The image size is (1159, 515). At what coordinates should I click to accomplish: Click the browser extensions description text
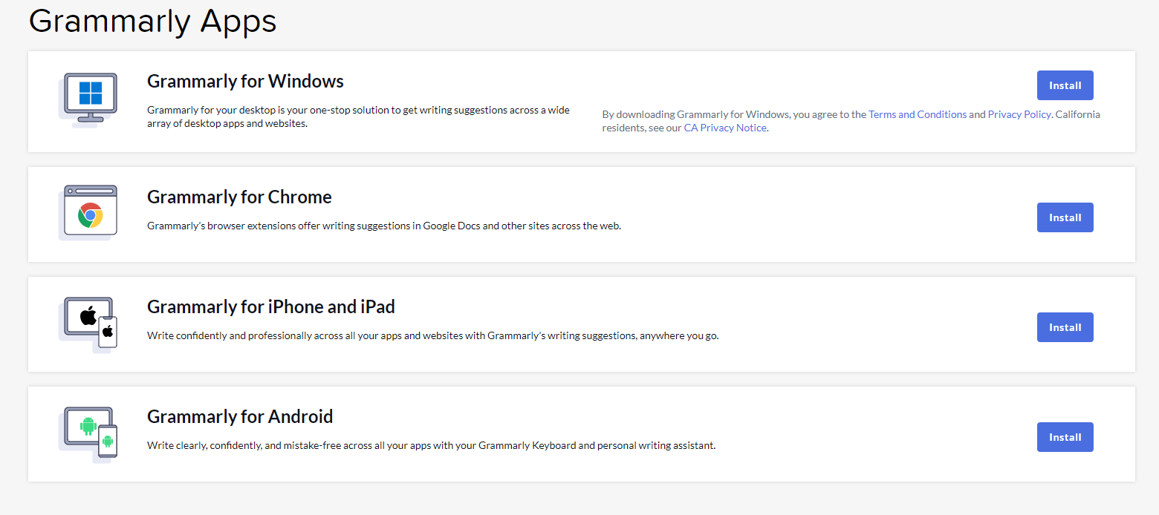click(x=383, y=226)
